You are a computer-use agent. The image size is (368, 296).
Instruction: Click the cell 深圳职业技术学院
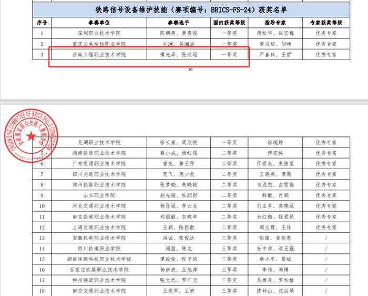tap(99, 33)
